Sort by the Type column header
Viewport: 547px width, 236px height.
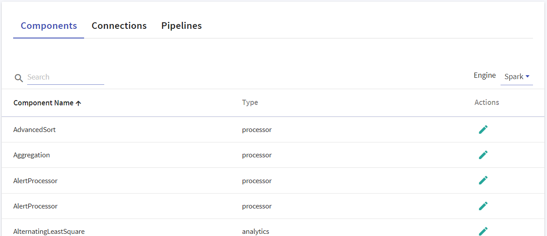pyautogui.click(x=250, y=103)
